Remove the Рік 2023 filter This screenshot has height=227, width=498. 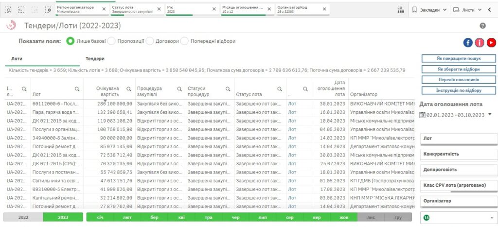(x=214, y=9)
